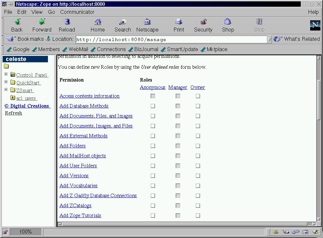323x238 pixels.
Task: Click the Back toolbar icon
Action: coord(17,22)
